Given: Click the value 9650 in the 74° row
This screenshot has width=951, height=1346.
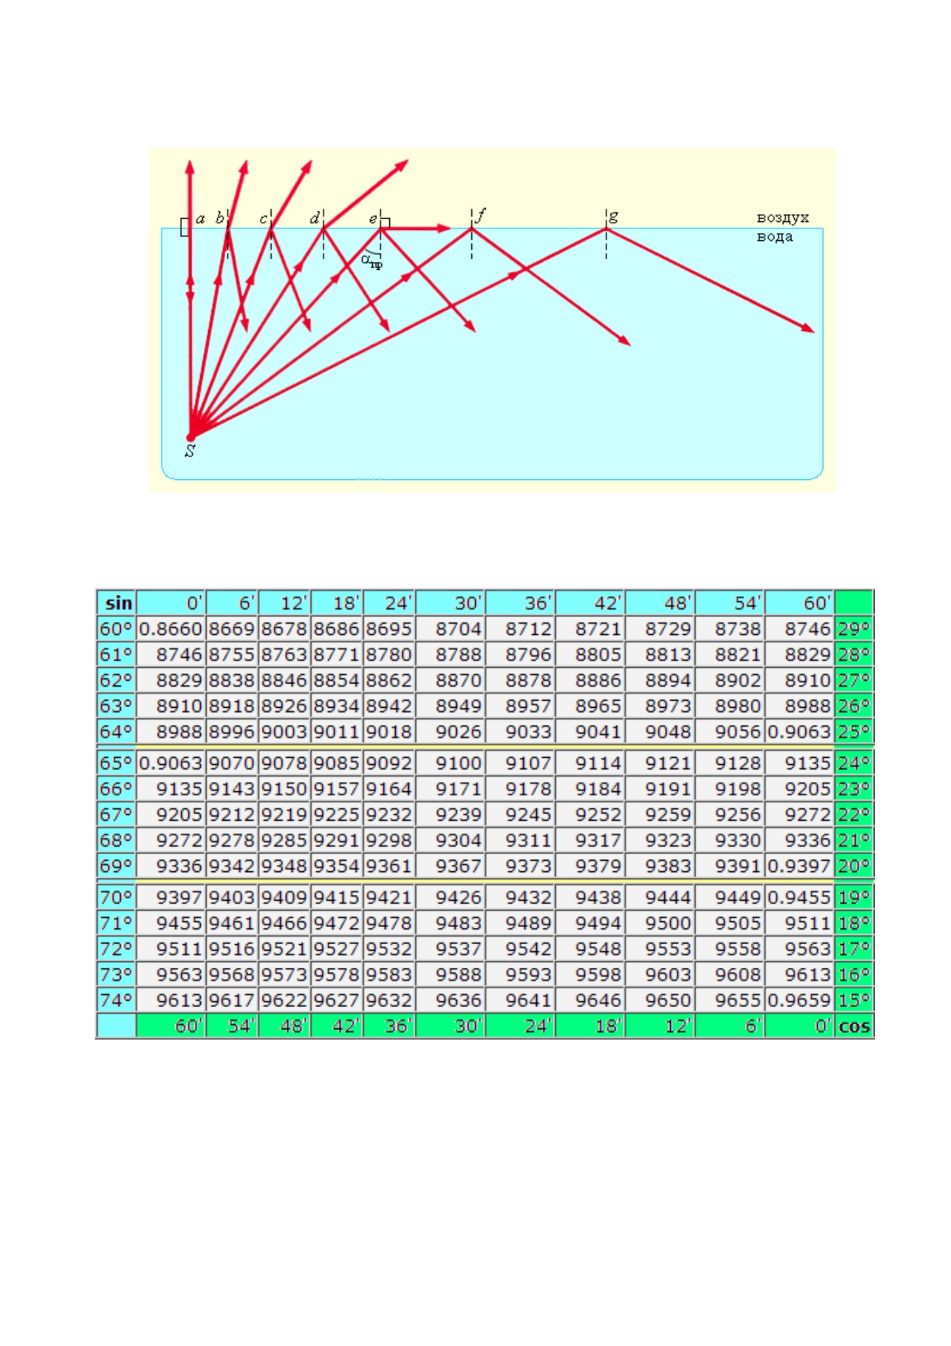Looking at the screenshot, I should click(x=660, y=1000).
